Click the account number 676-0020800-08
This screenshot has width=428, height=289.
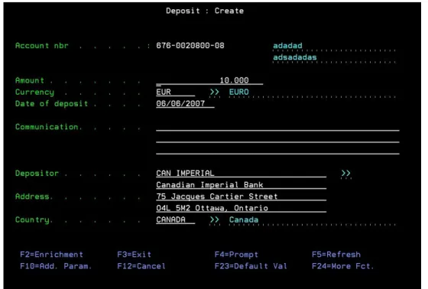190,46
